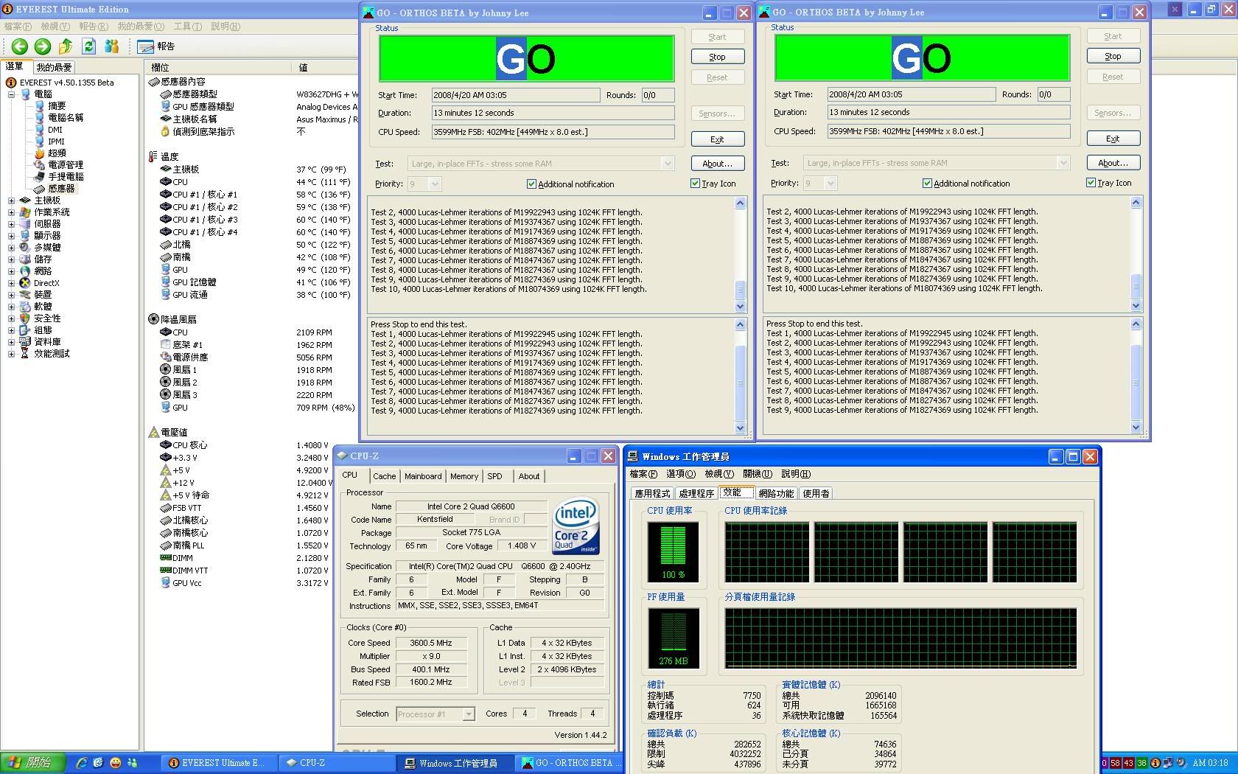The height and width of the screenshot is (774, 1238).
Task: Click the Refresh icon in EVEREST toolbar
Action: pos(88,46)
